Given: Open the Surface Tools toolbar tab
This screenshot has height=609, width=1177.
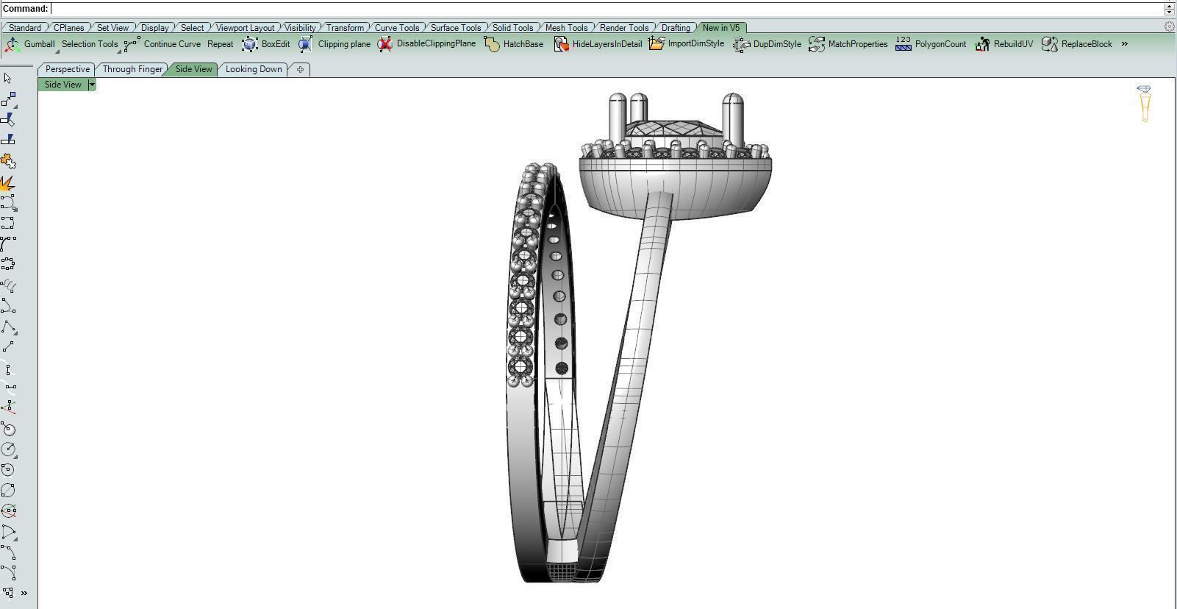Looking at the screenshot, I should click(456, 28).
